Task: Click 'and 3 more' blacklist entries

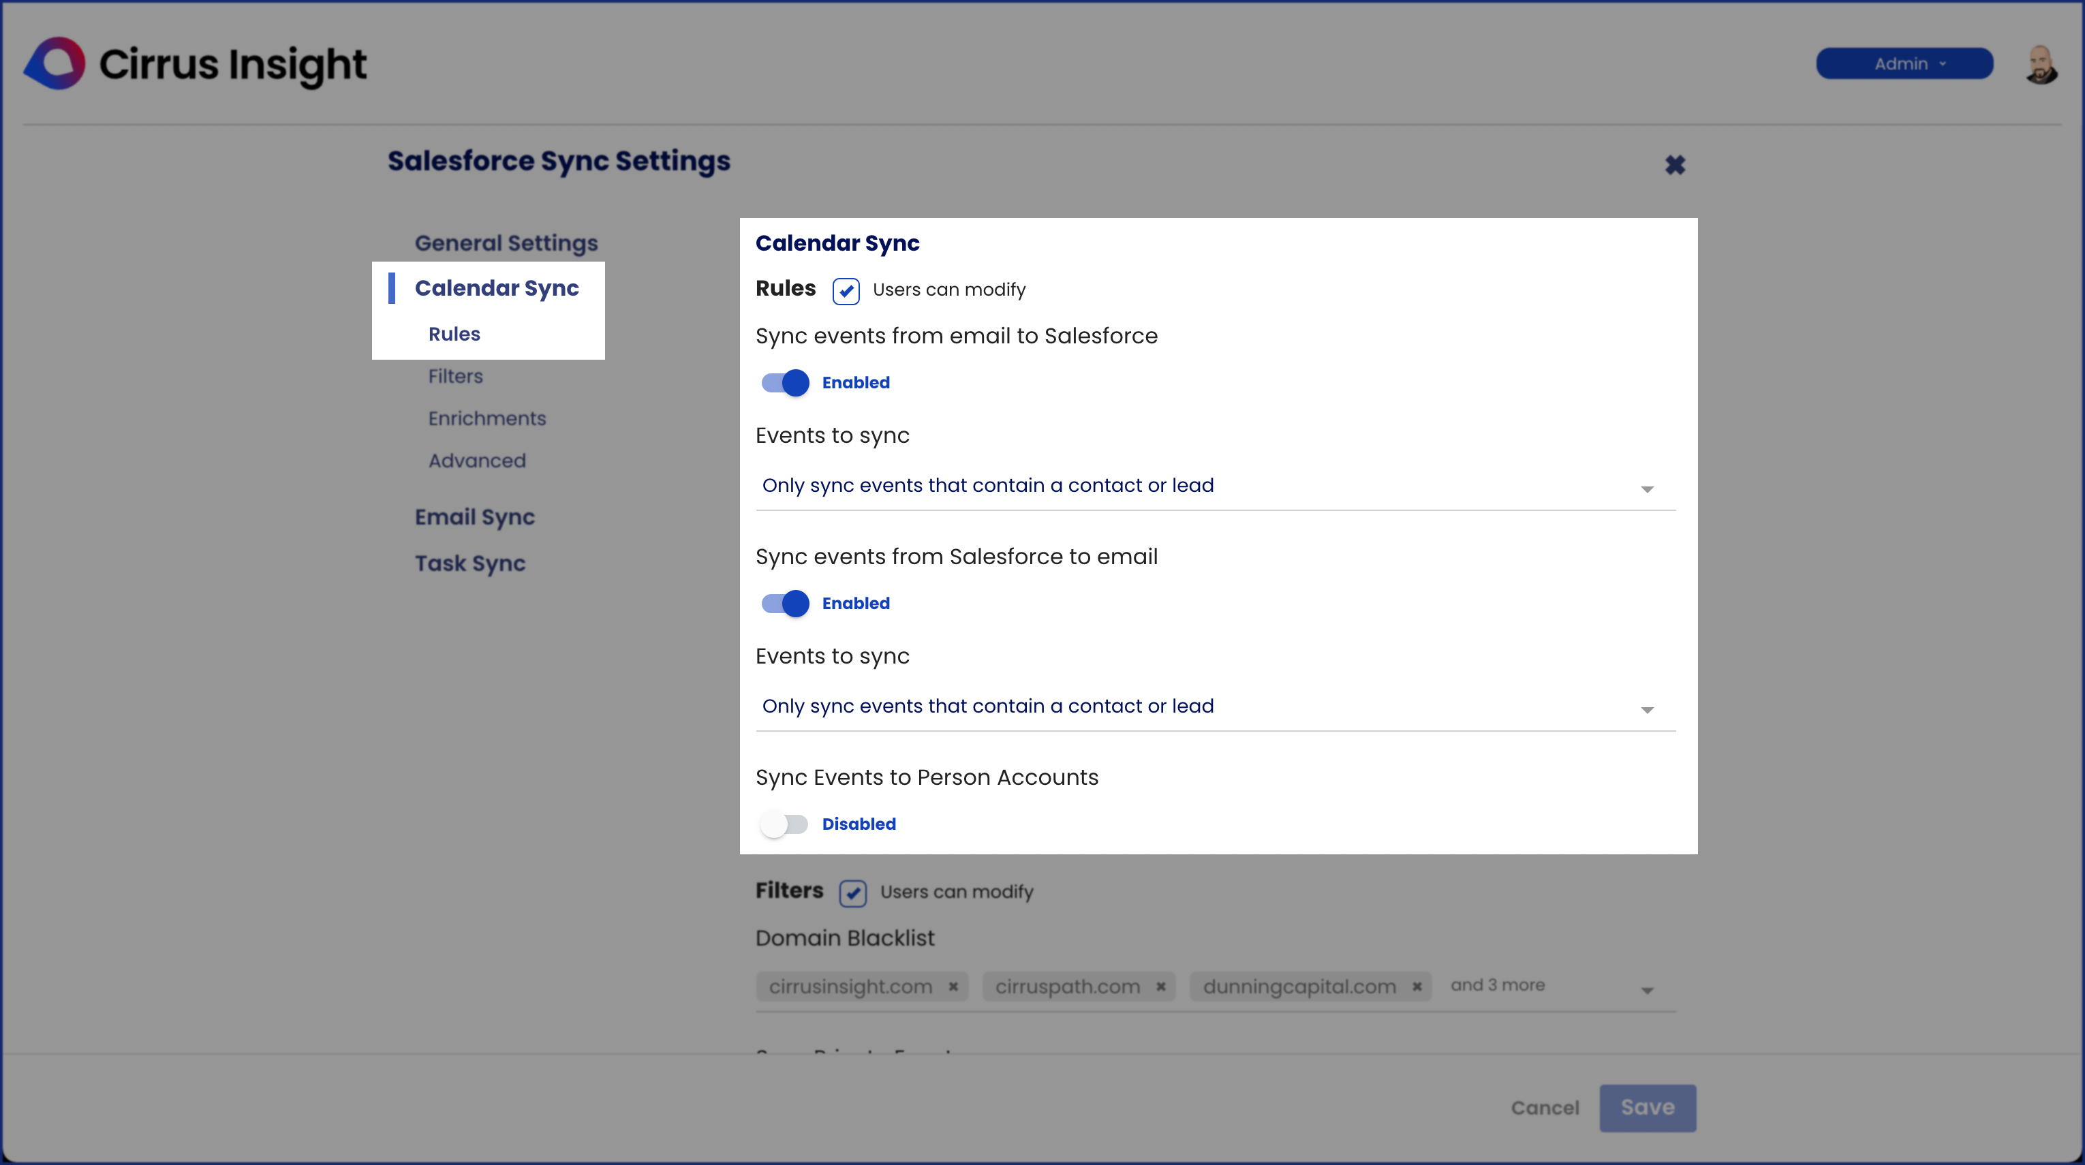Action: click(x=1498, y=985)
